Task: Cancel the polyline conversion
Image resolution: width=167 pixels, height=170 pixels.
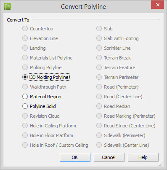Action: [109, 157]
